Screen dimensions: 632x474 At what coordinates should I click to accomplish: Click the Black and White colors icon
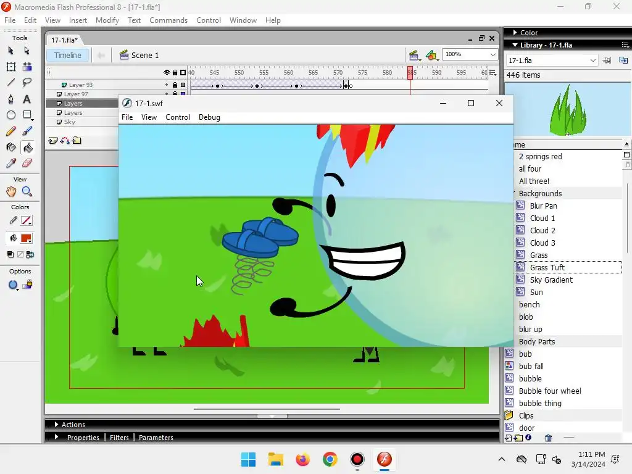click(10, 254)
